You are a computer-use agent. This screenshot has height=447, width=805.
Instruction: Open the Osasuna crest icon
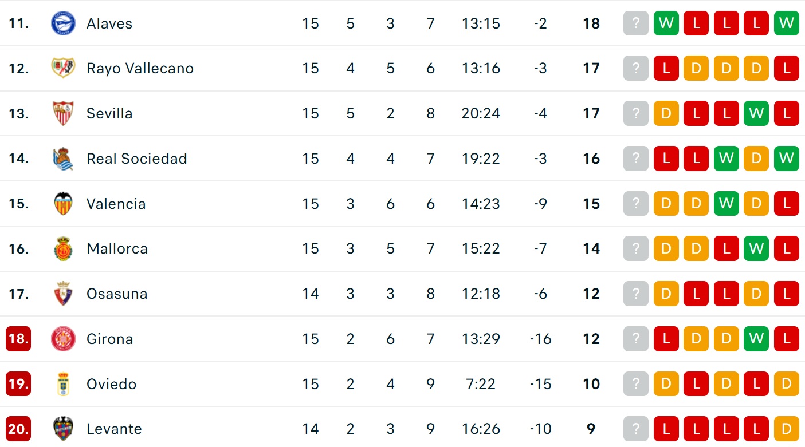point(63,294)
